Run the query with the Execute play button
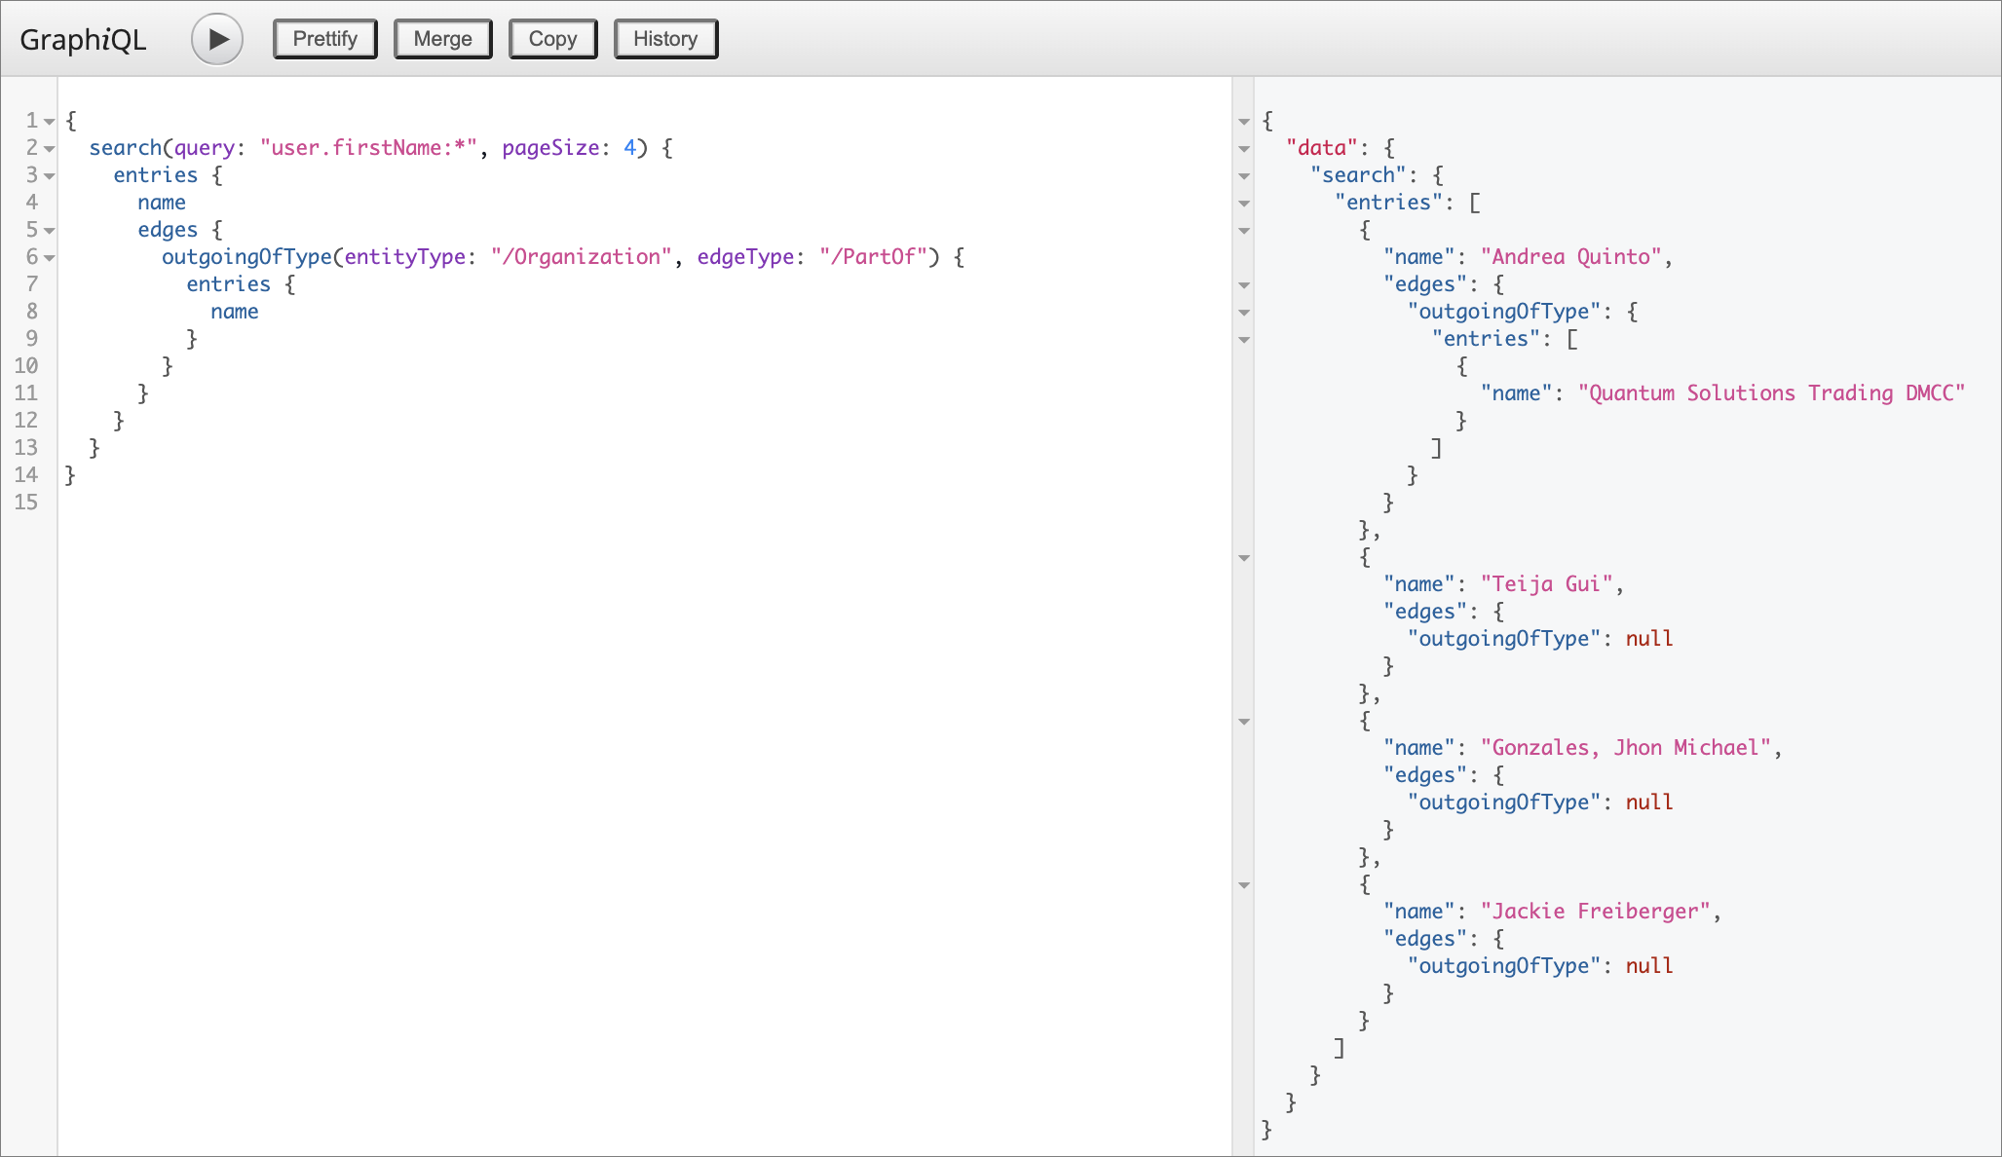This screenshot has height=1157, width=2002. [217, 39]
